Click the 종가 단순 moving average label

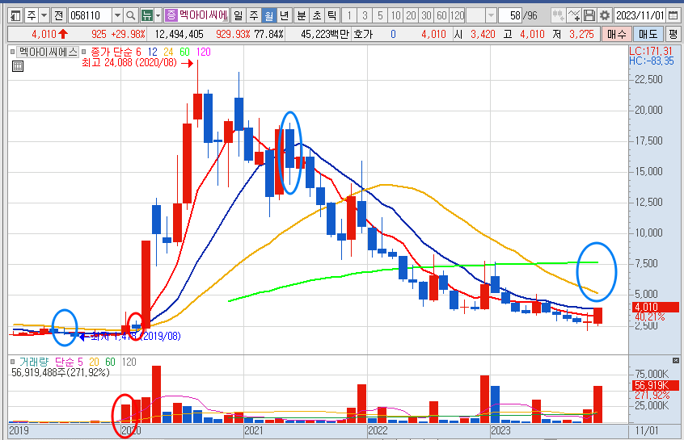click(112, 52)
